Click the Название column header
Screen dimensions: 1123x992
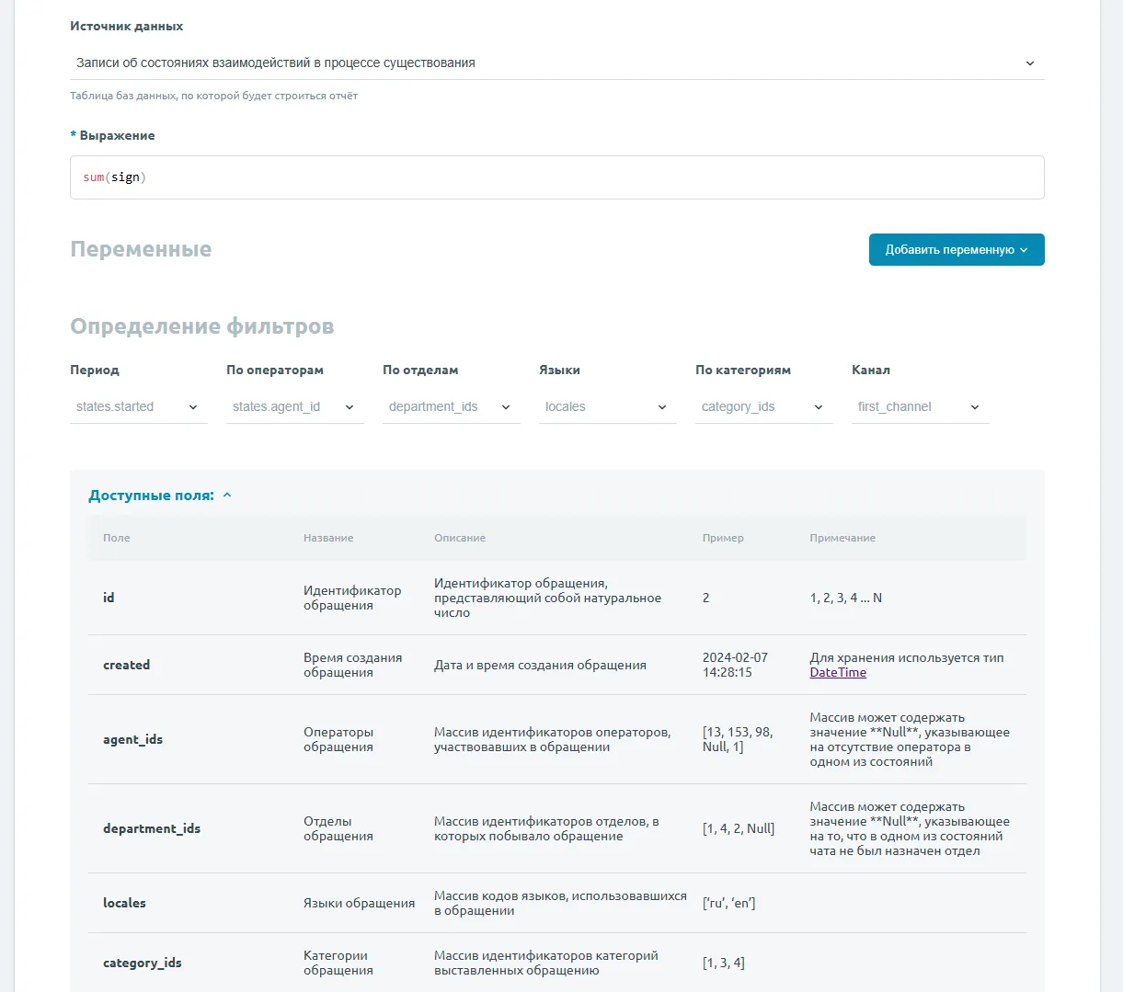pyautogui.click(x=328, y=538)
